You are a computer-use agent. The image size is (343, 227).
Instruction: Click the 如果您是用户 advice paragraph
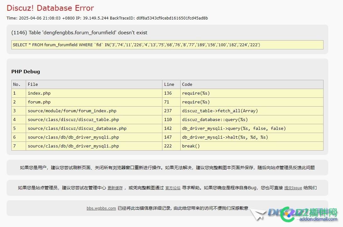pos(167,168)
